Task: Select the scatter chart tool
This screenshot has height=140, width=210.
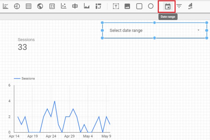Action: (x=64, y=6)
